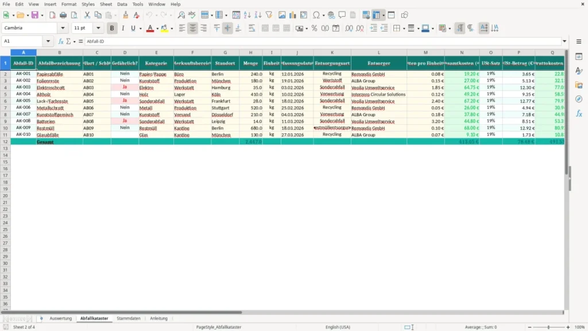Click Add Decimal Place icon
Viewport: 588px width, 331px height.
349,28
